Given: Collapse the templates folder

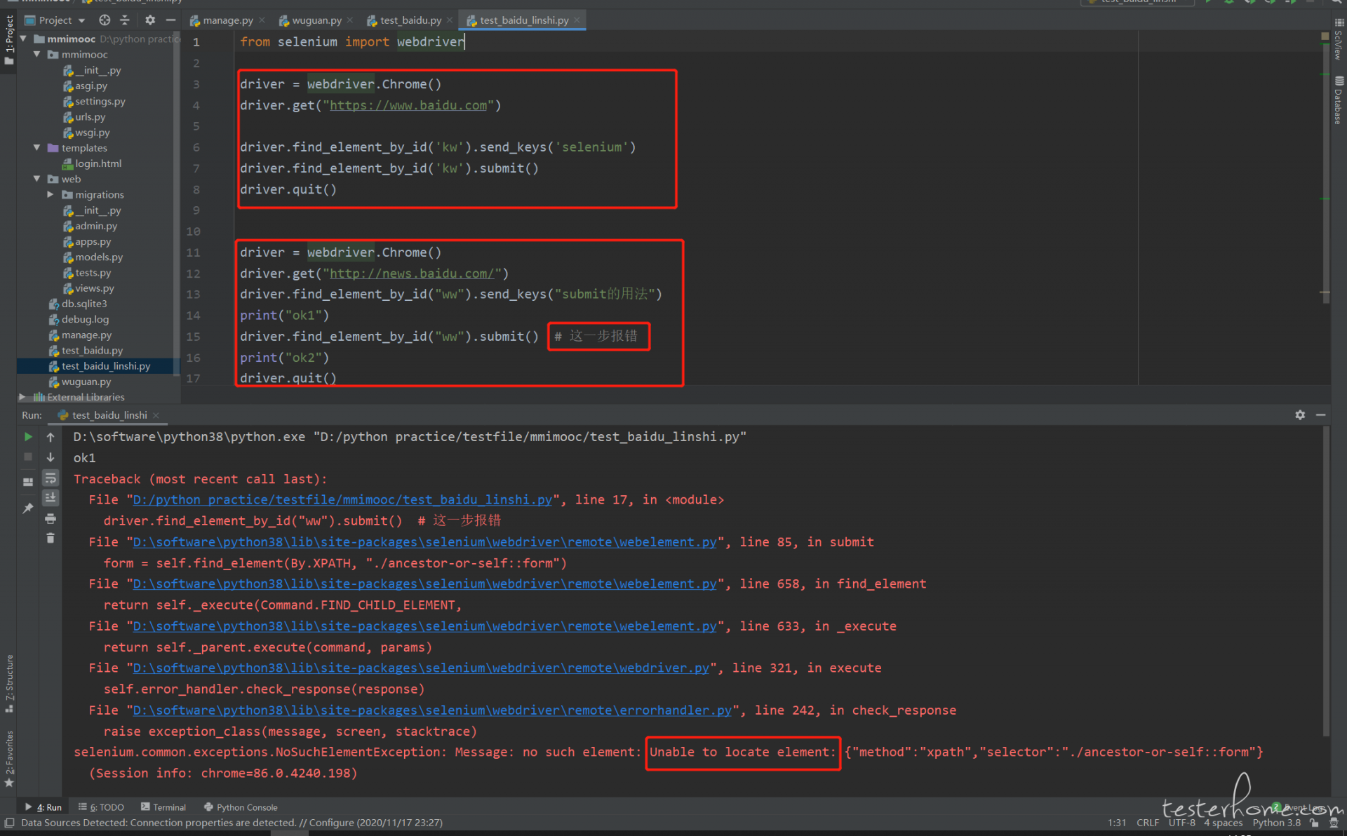Looking at the screenshot, I should 37,147.
